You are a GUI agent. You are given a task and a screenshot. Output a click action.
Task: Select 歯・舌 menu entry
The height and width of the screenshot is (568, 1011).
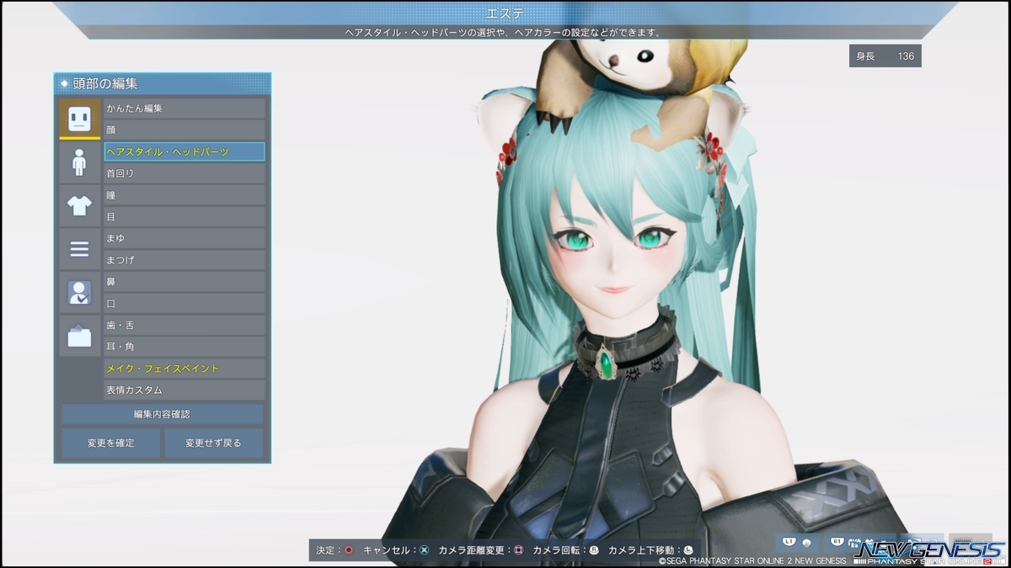tap(184, 325)
